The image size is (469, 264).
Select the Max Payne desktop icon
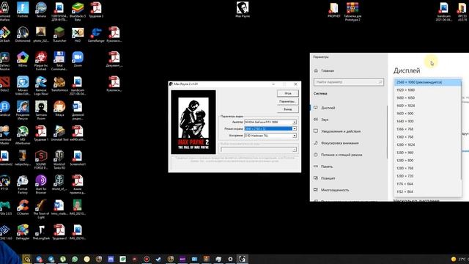[x=243, y=10]
